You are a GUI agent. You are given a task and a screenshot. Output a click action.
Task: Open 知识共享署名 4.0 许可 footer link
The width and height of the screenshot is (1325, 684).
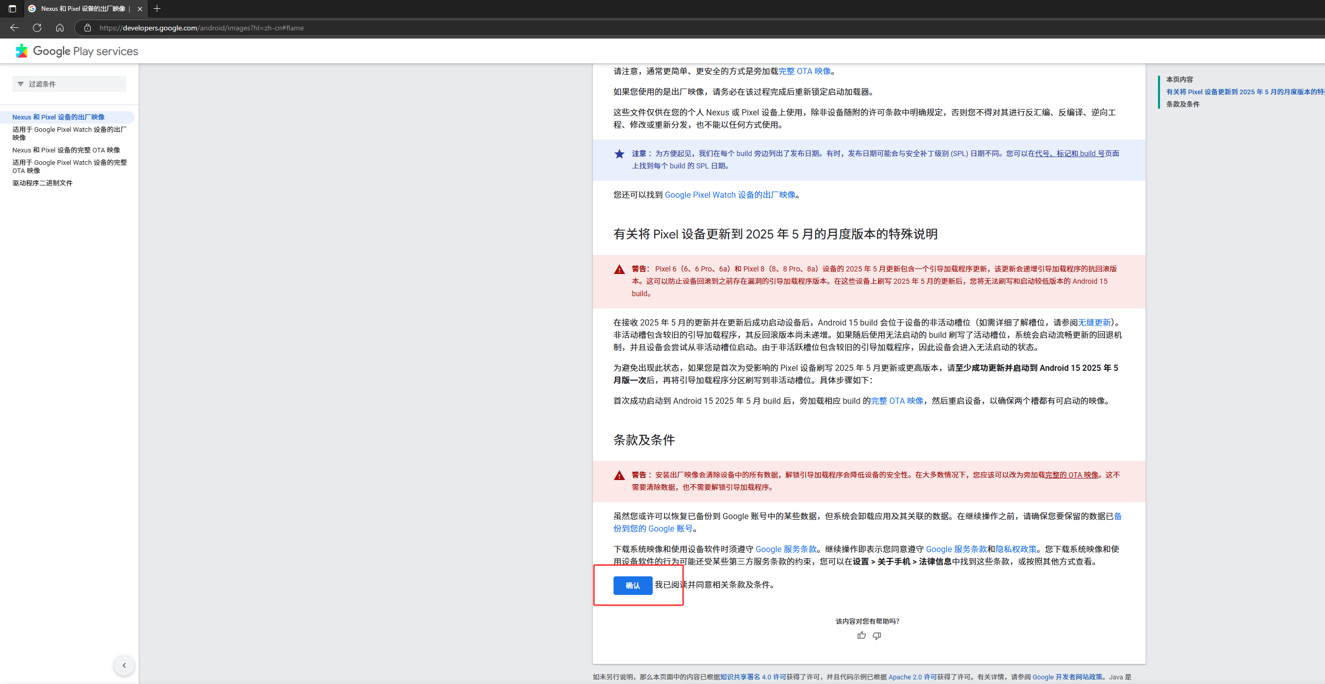(x=753, y=677)
